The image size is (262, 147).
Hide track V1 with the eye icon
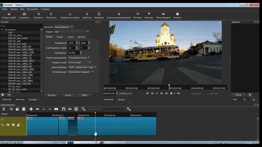point(8,125)
